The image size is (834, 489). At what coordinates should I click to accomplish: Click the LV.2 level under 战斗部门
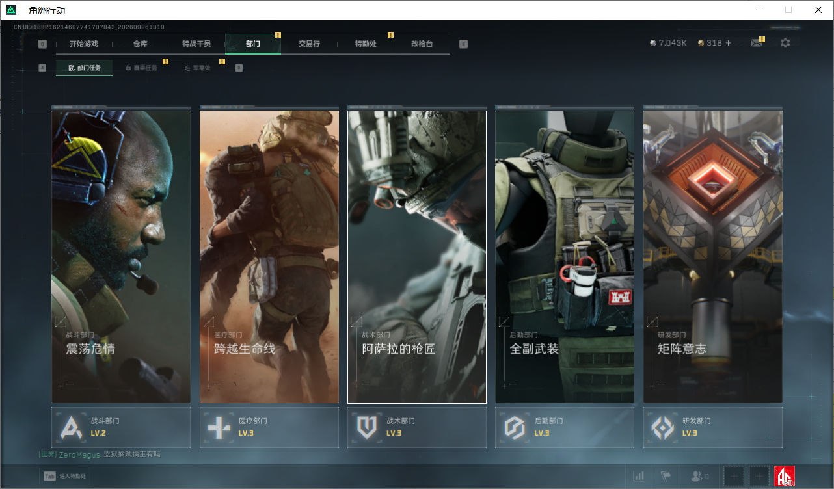[98, 433]
